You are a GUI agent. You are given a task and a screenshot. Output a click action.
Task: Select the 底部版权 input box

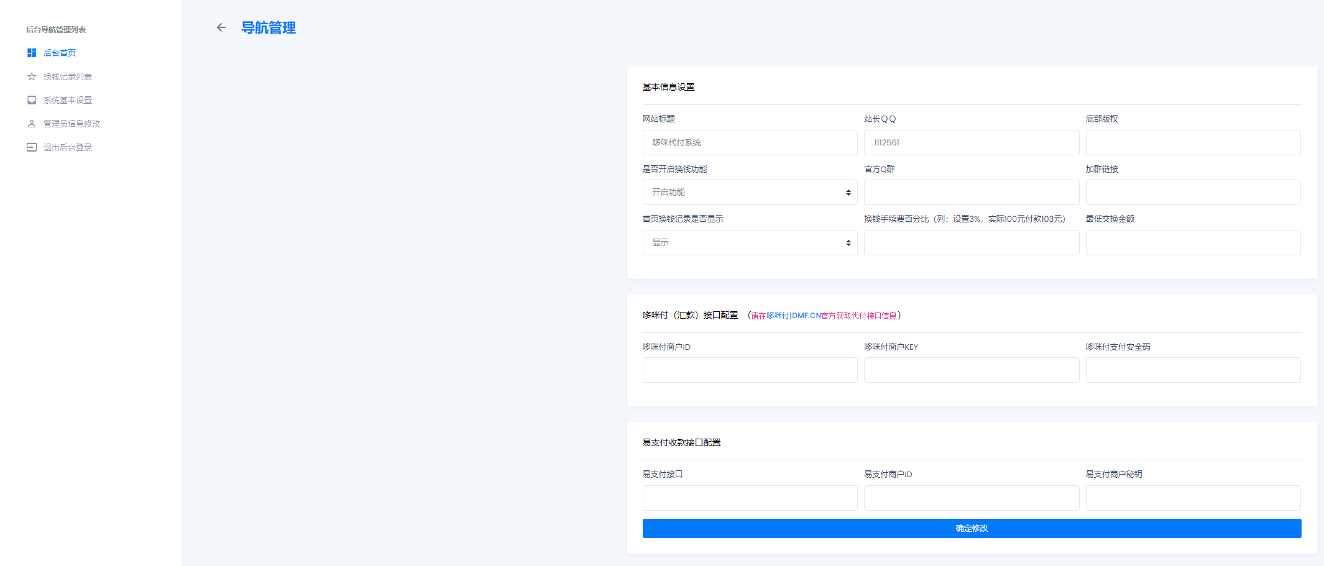(1193, 142)
